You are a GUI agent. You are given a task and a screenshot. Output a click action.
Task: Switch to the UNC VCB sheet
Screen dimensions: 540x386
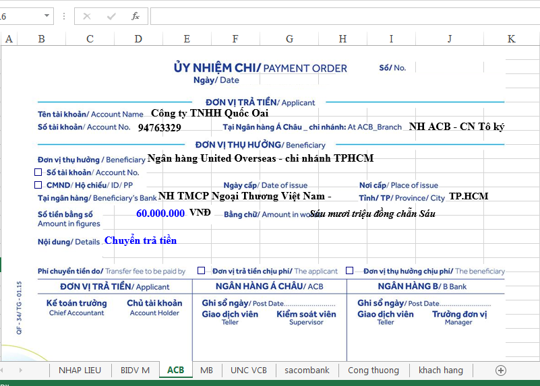tap(248, 370)
